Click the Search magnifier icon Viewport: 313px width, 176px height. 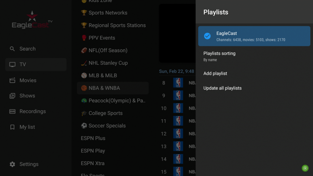click(x=12, y=49)
